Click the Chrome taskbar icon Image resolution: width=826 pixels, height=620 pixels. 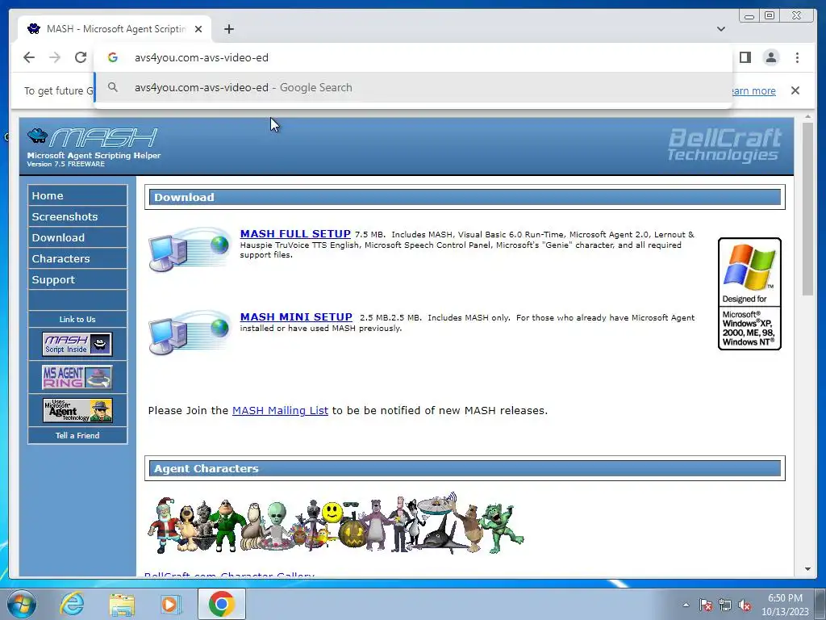pos(221,604)
